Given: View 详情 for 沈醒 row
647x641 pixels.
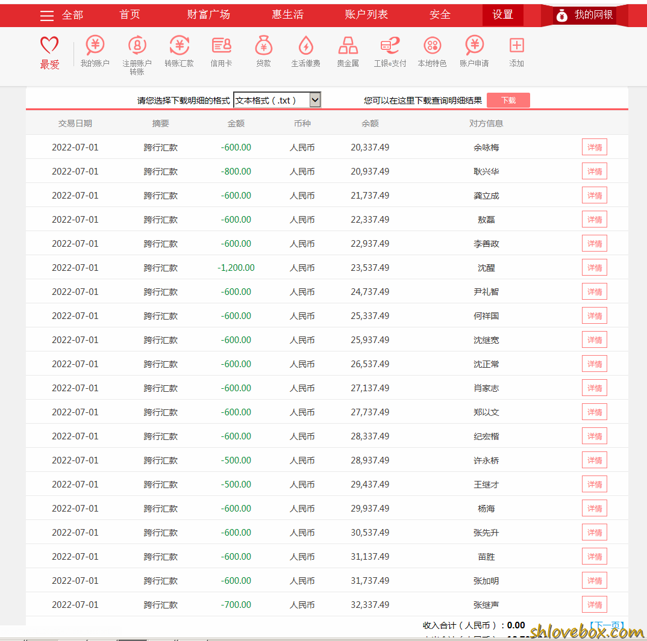Looking at the screenshot, I should point(594,267).
